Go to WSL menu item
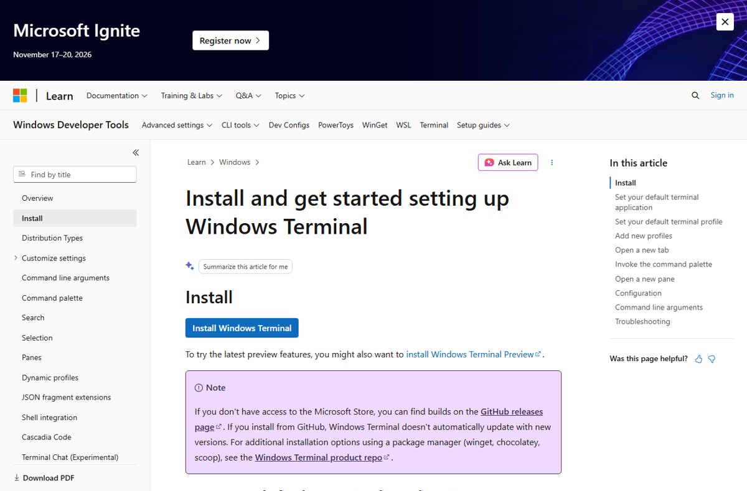The width and height of the screenshot is (747, 491). pos(403,125)
